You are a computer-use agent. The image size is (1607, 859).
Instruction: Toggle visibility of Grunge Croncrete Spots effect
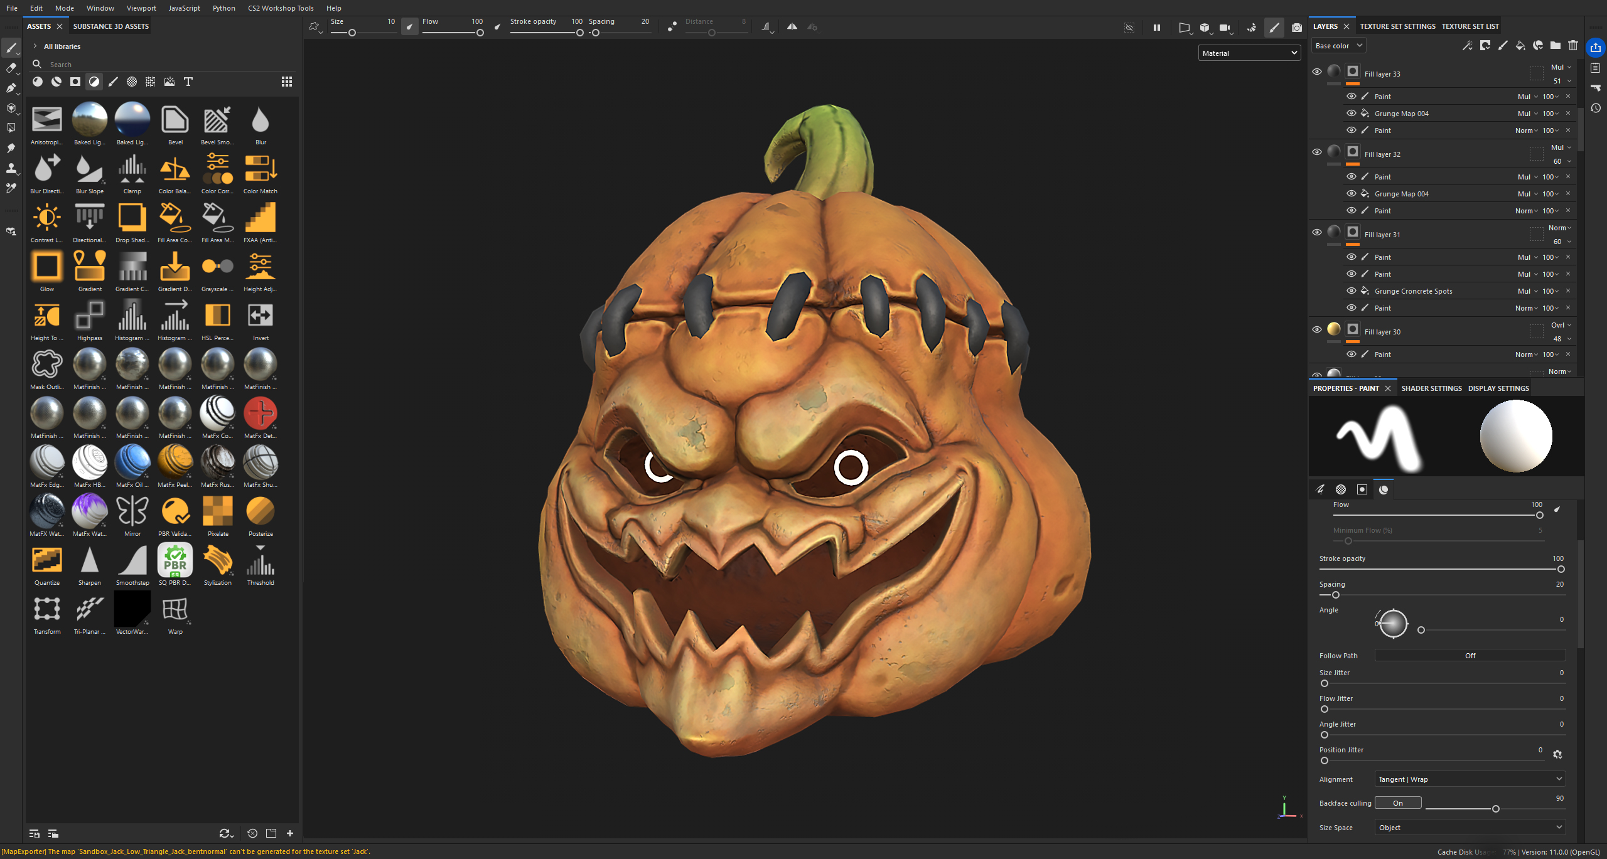point(1351,291)
